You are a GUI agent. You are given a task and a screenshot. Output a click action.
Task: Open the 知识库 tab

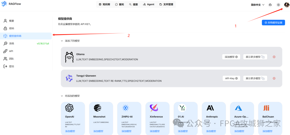pos(104,5)
